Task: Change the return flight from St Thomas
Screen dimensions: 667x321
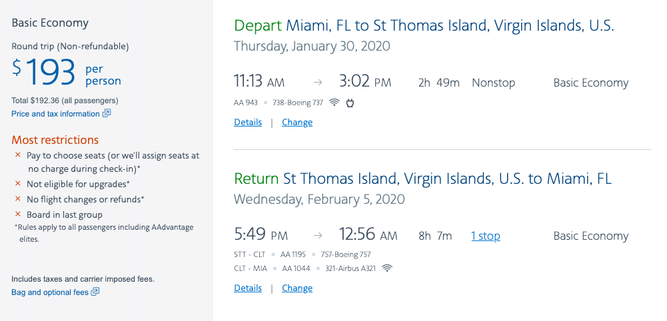Action: (x=297, y=288)
